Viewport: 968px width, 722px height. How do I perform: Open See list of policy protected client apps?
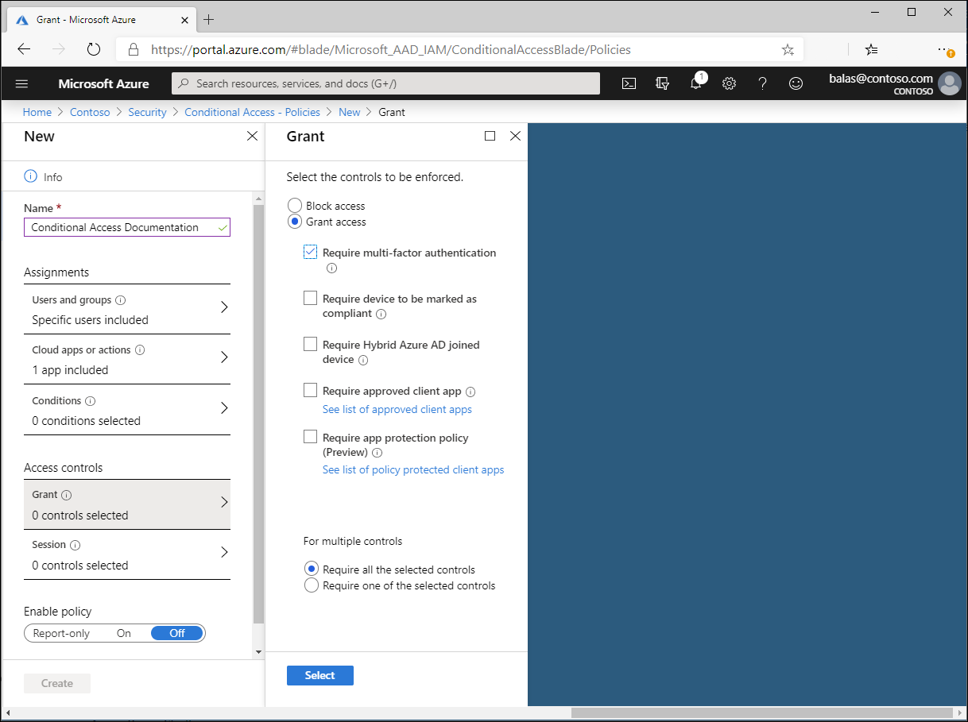[x=413, y=469]
